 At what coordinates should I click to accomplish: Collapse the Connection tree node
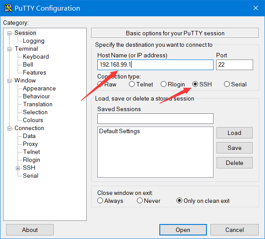[10, 128]
